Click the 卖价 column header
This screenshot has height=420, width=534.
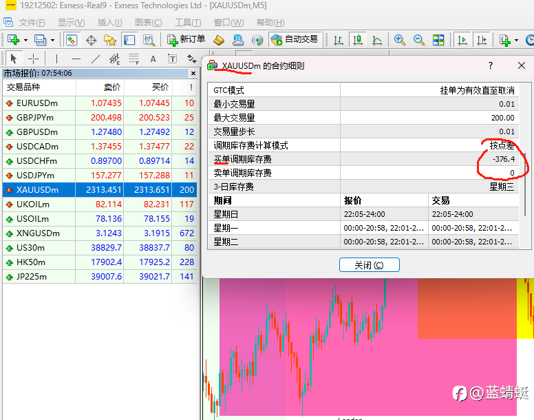(x=100, y=87)
